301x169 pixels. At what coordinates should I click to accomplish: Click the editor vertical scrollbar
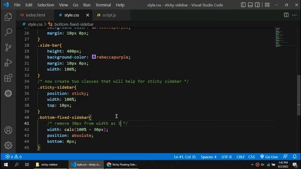click(299, 95)
